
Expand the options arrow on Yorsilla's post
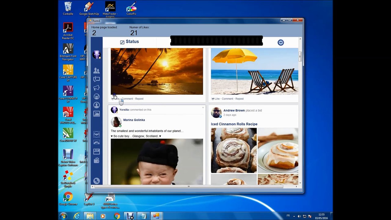[x=203, y=108]
